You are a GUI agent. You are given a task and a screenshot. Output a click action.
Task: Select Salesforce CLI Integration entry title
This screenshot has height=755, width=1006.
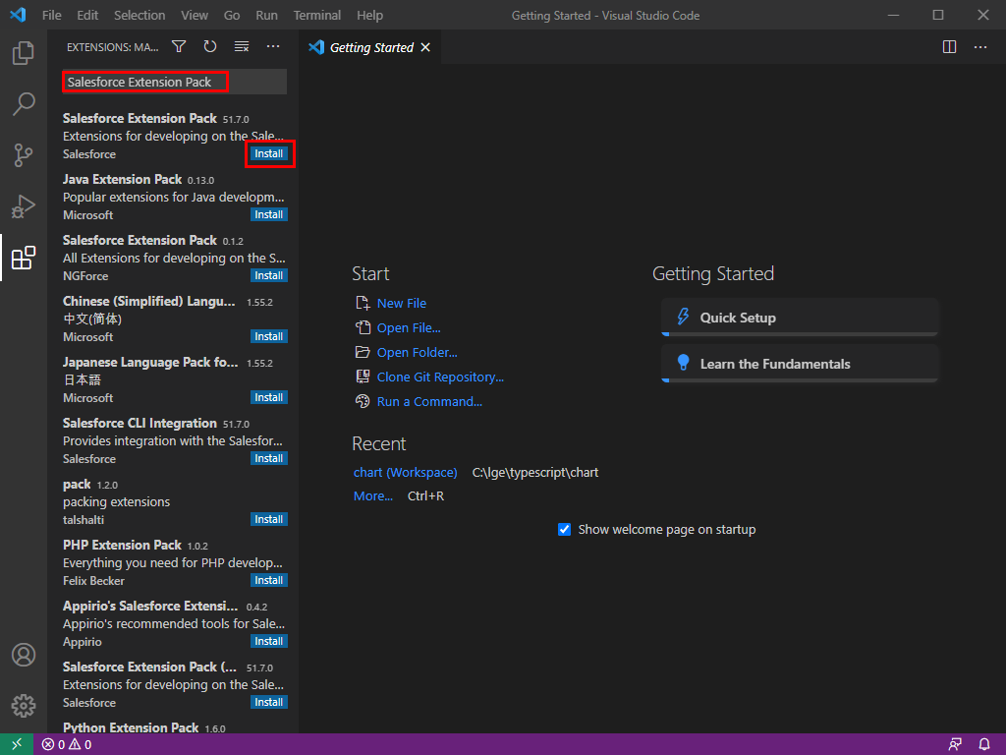[140, 423]
